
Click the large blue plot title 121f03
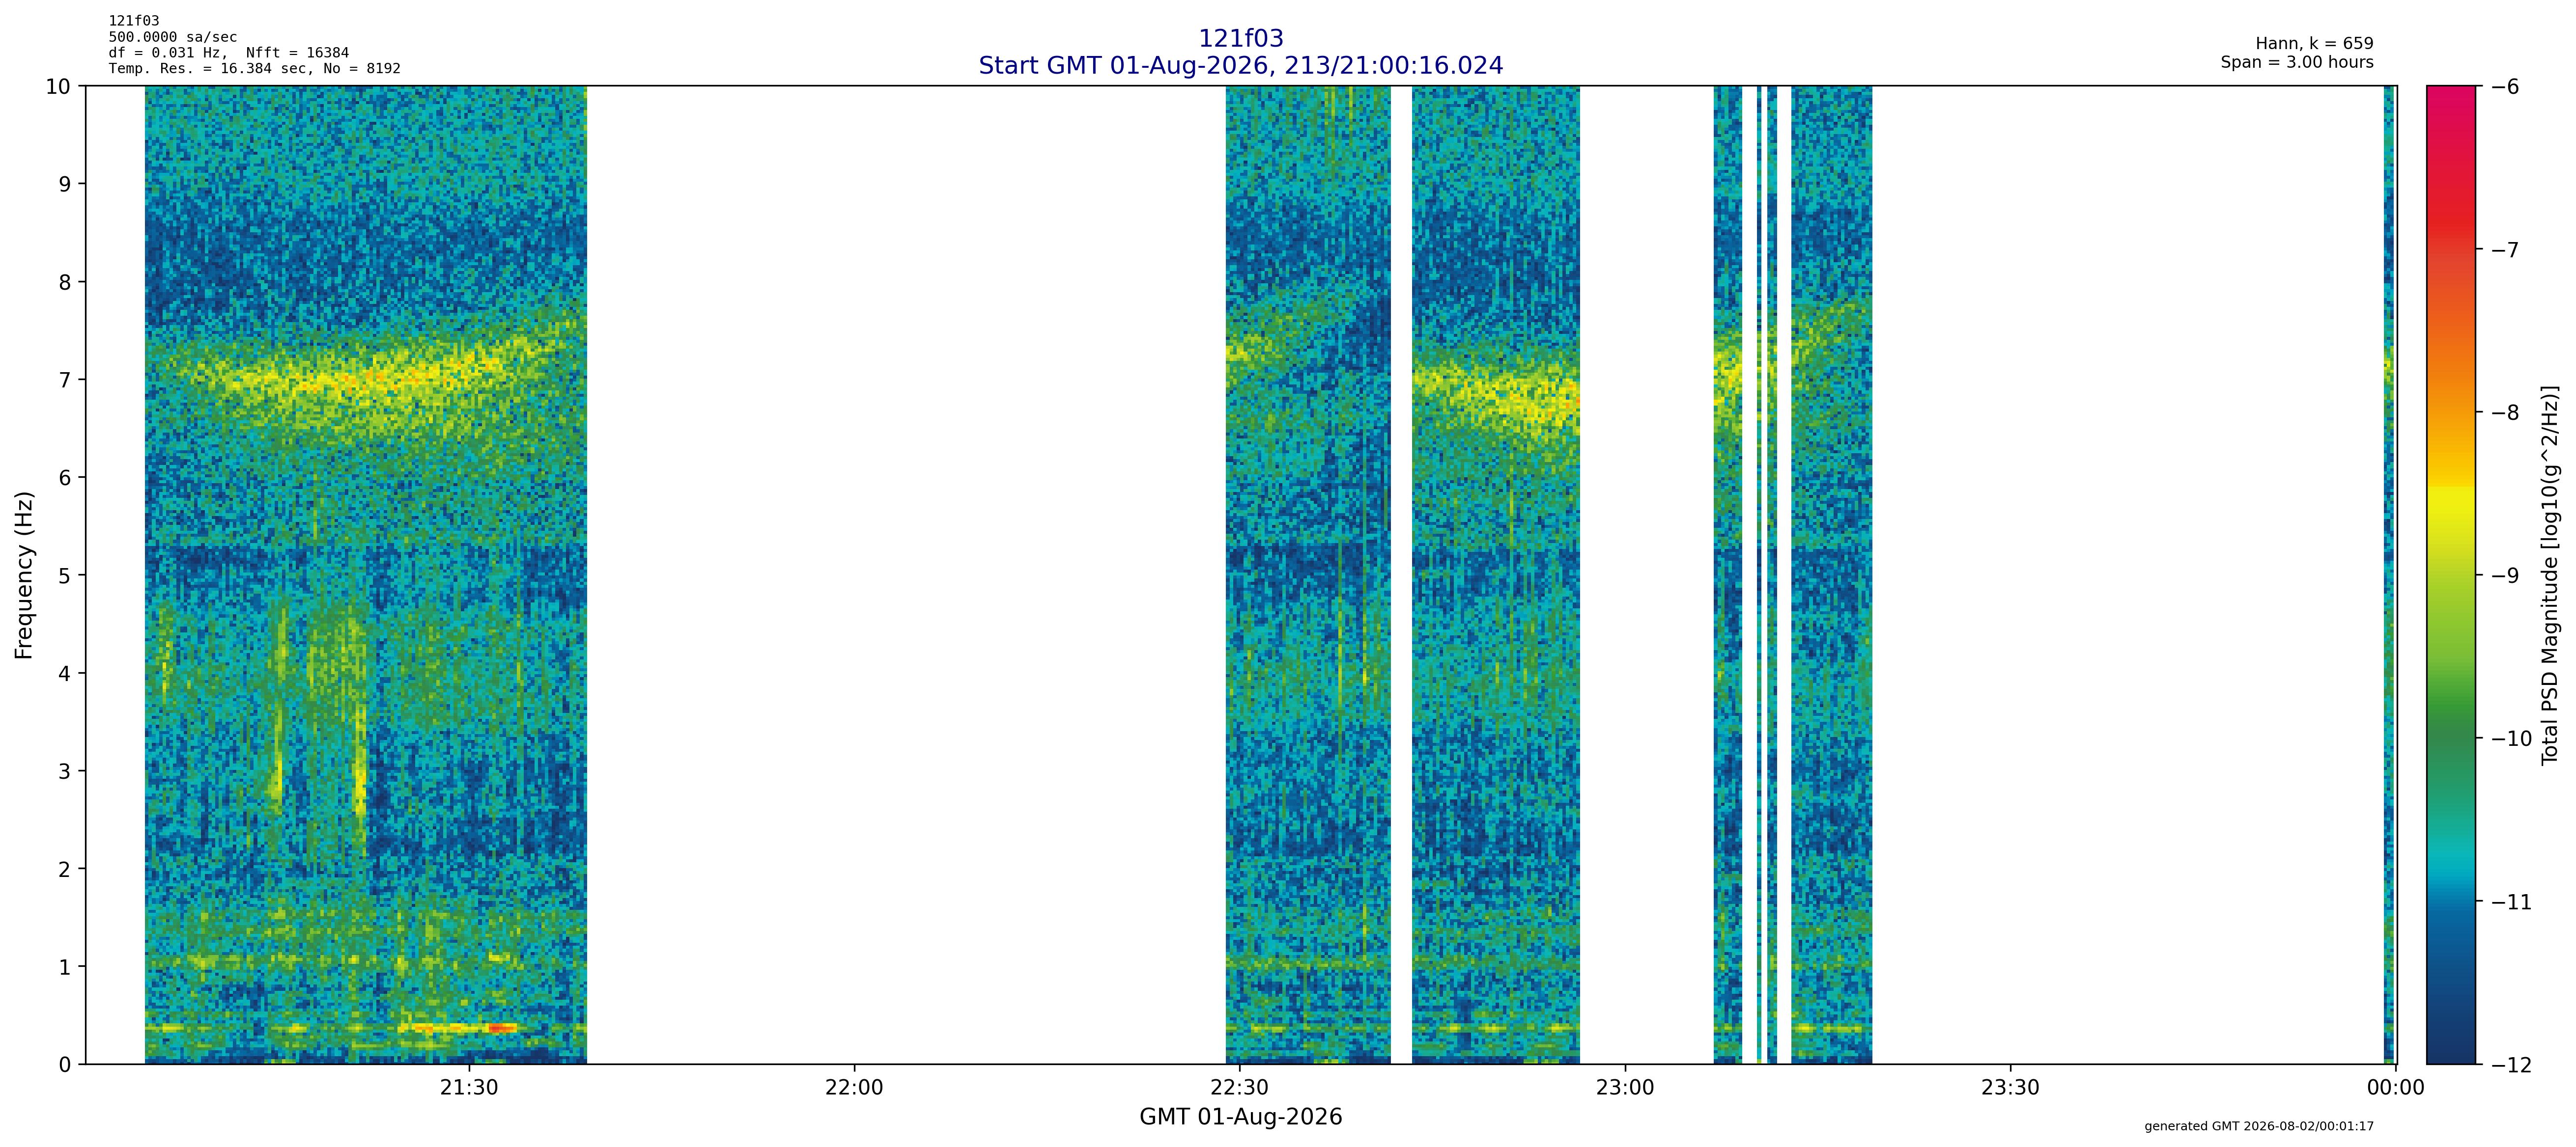point(1240,39)
